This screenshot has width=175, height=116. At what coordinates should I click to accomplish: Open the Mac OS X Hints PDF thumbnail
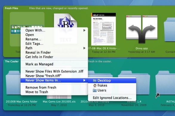[x=103, y=29]
